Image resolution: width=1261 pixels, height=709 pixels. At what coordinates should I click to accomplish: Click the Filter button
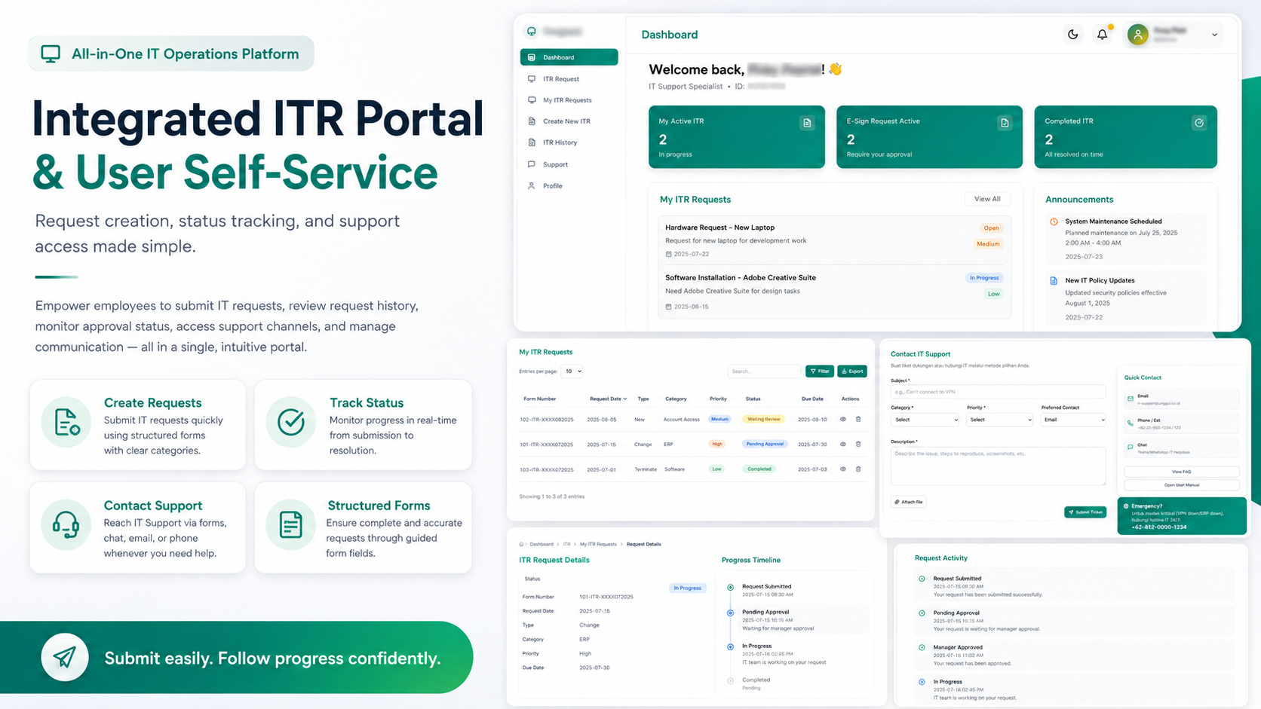(820, 371)
